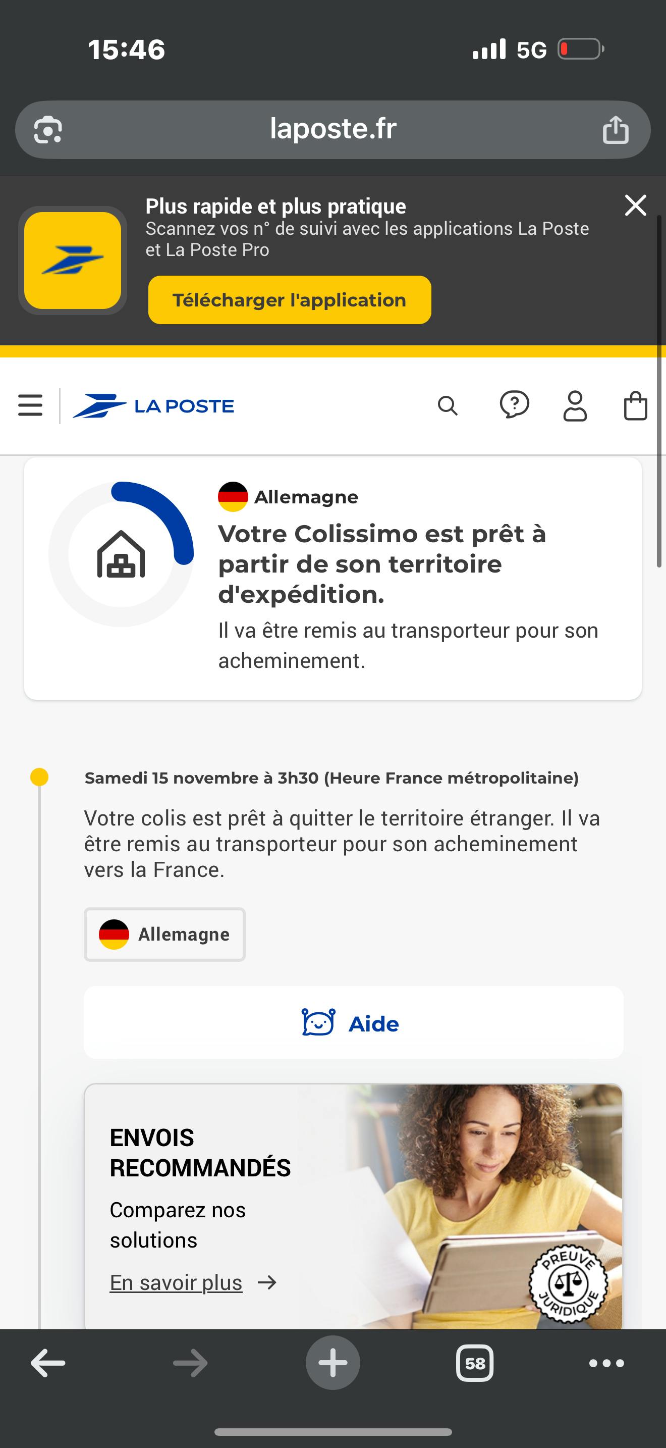Screen dimensions: 666x1448
Task: Tap the Allemagne country tag in timeline
Action: [x=164, y=934]
